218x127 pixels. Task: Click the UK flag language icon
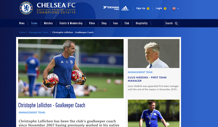click(174, 8)
